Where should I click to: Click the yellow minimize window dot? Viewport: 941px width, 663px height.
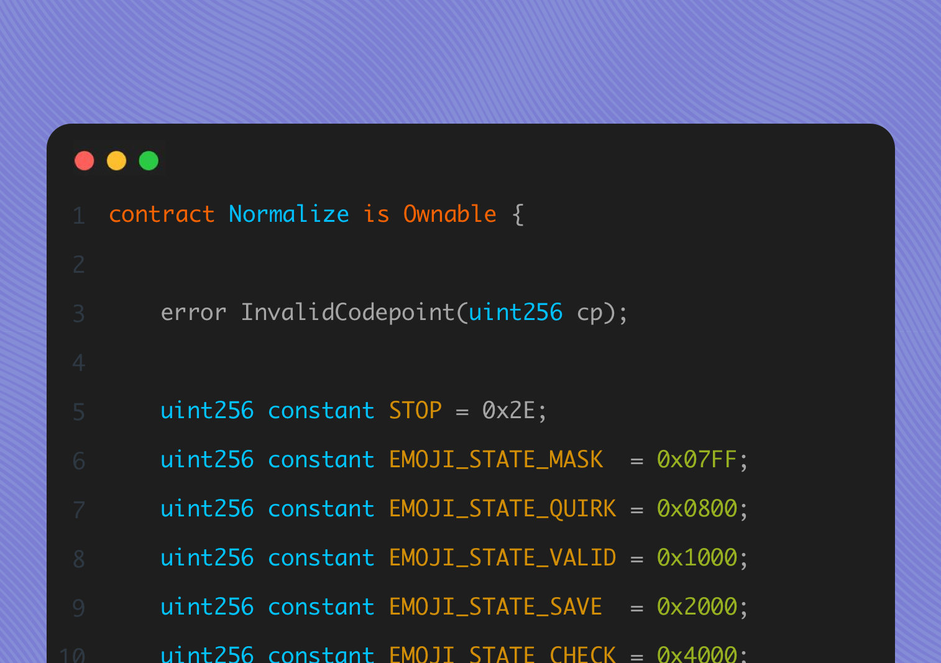coord(117,161)
